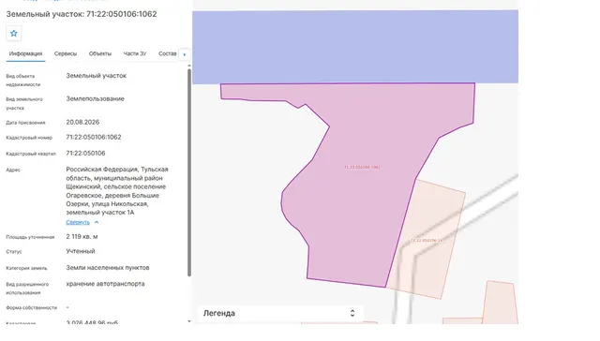This screenshot has height=341, width=600.
Task: Click Земли населенных пунктов value
Action: 108,268
